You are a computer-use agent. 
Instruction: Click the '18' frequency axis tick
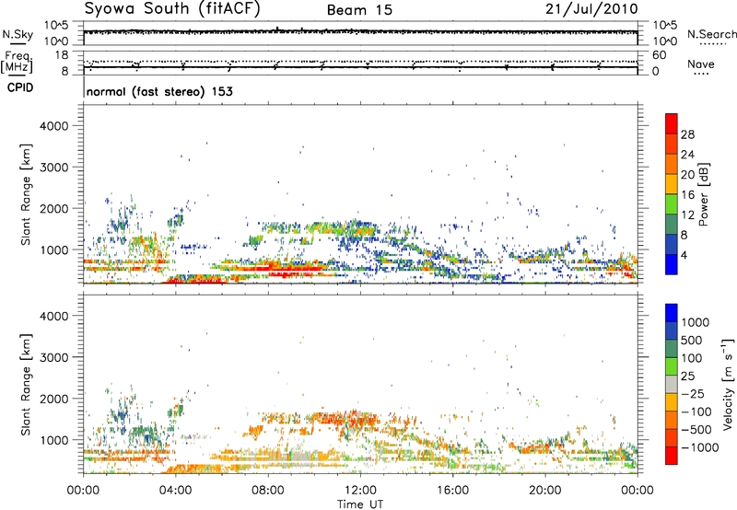pos(62,55)
